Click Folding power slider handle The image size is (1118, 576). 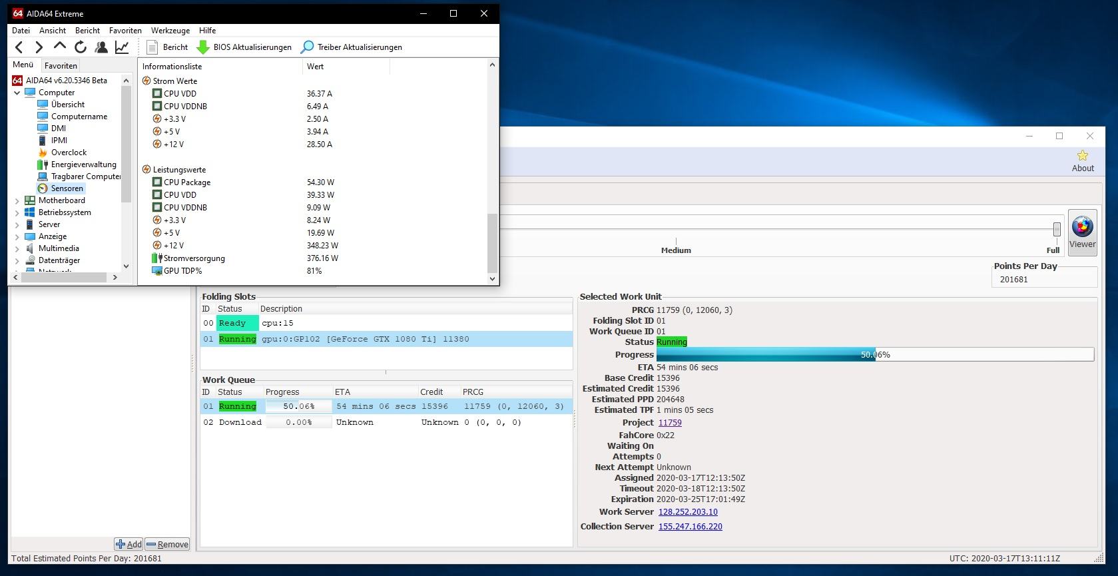tap(1057, 230)
